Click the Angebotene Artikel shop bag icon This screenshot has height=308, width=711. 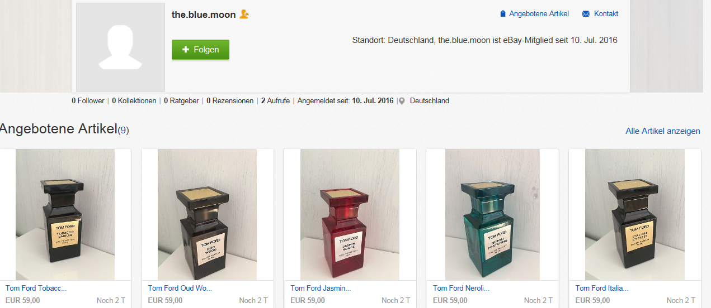pos(503,14)
